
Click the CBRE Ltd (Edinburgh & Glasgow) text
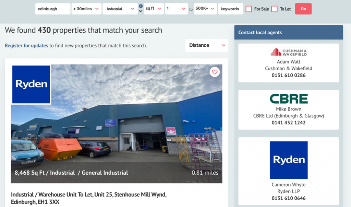point(289,116)
